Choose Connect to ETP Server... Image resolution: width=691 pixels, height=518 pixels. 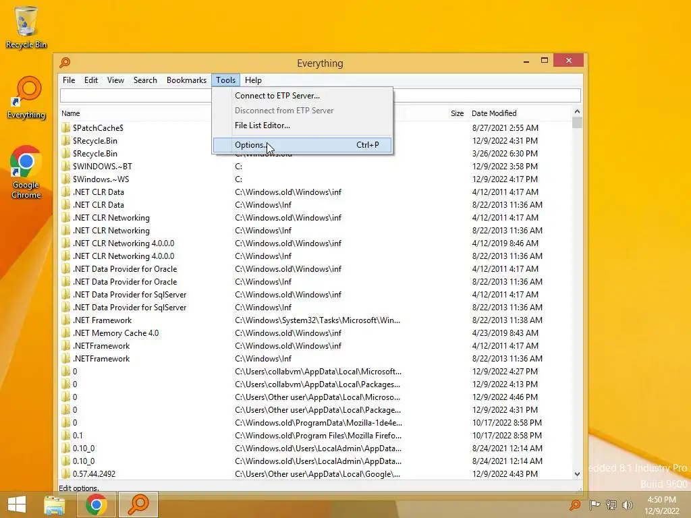pyautogui.click(x=302, y=96)
